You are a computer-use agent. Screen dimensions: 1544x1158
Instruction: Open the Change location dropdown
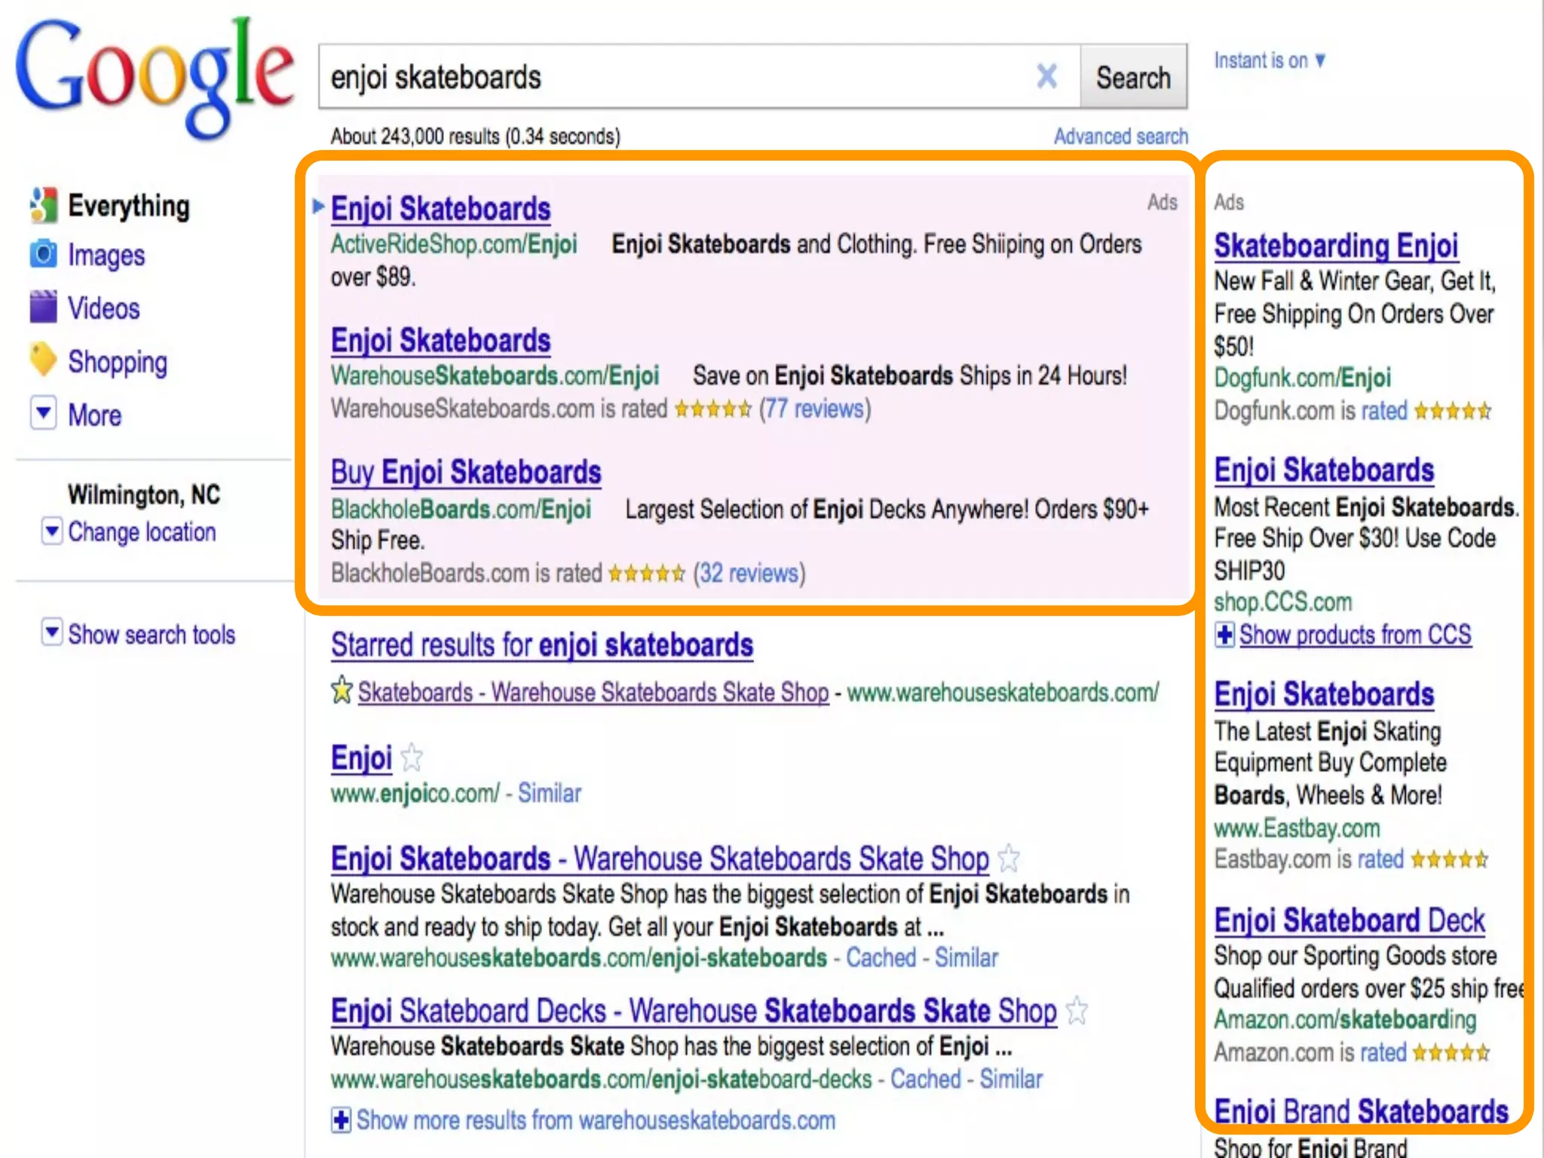tap(51, 531)
